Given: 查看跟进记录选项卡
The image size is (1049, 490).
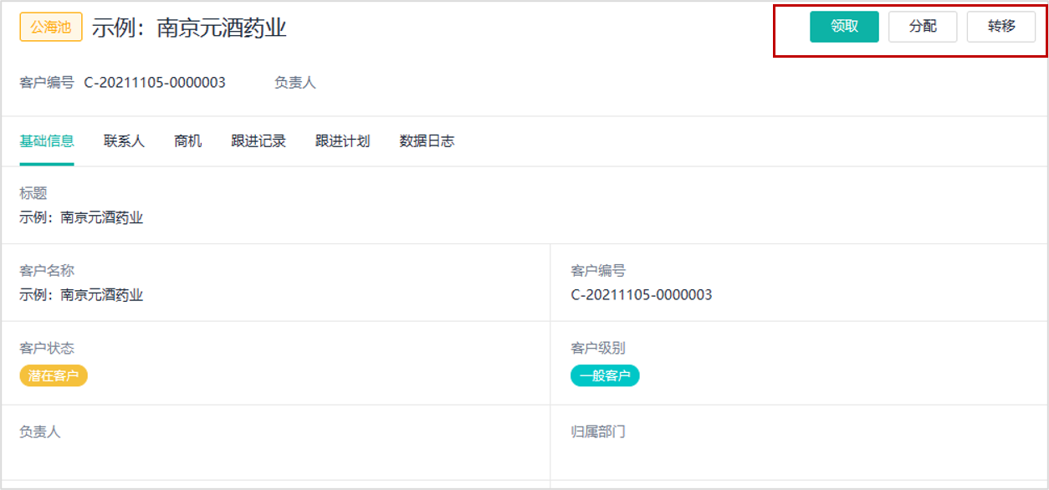Looking at the screenshot, I should tap(258, 140).
